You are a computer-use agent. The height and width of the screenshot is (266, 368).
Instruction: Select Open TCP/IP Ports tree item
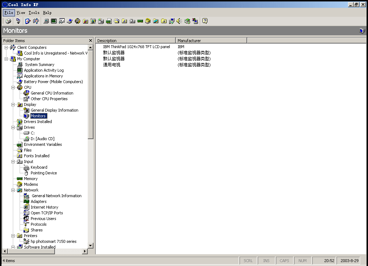47,213
